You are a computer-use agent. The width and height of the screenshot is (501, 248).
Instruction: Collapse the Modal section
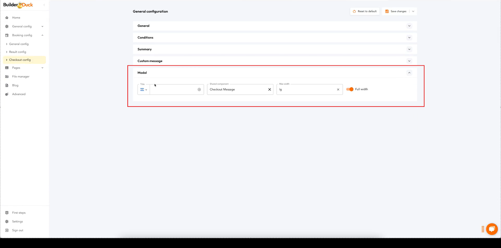(x=409, y=73)
